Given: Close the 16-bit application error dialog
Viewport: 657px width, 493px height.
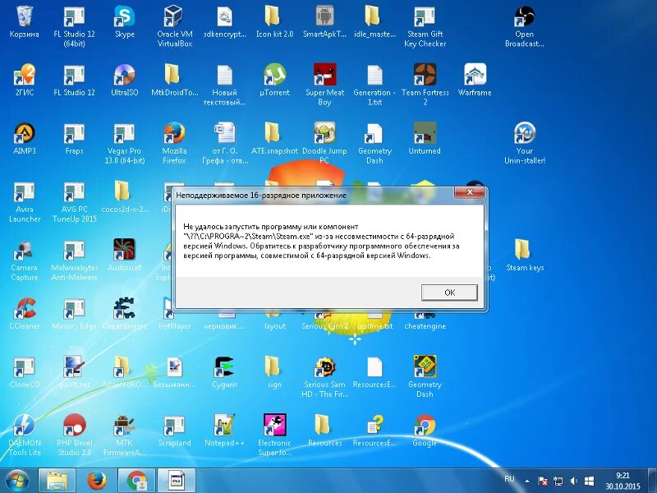Looking at the screenshot, I should pyautogui.click(x=470, y=192).
